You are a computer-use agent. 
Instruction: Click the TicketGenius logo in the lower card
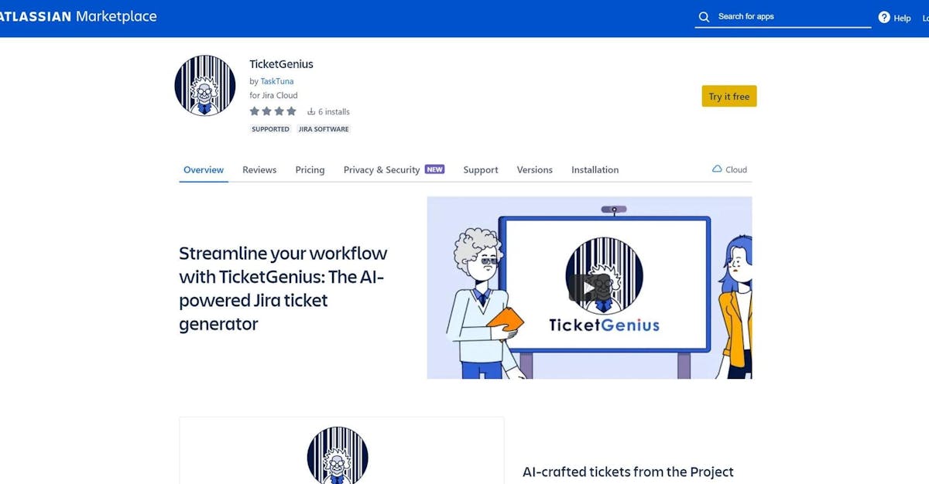click(338, 456)
